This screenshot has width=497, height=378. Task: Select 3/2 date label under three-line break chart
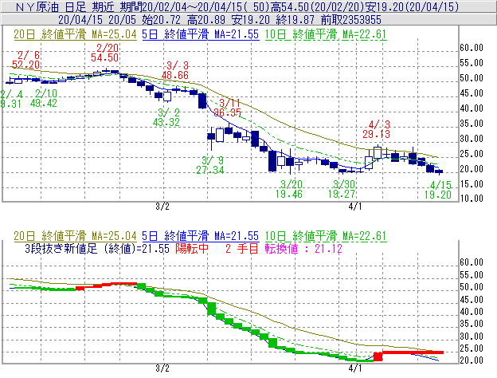(162, 368)
